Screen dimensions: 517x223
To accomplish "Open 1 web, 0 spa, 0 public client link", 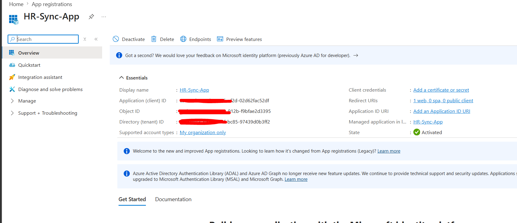I will (x=443, y=101).
